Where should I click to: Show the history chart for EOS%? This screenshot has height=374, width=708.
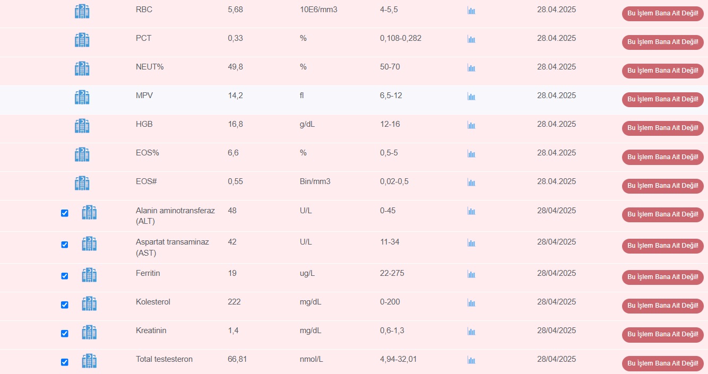pos(471,154)
